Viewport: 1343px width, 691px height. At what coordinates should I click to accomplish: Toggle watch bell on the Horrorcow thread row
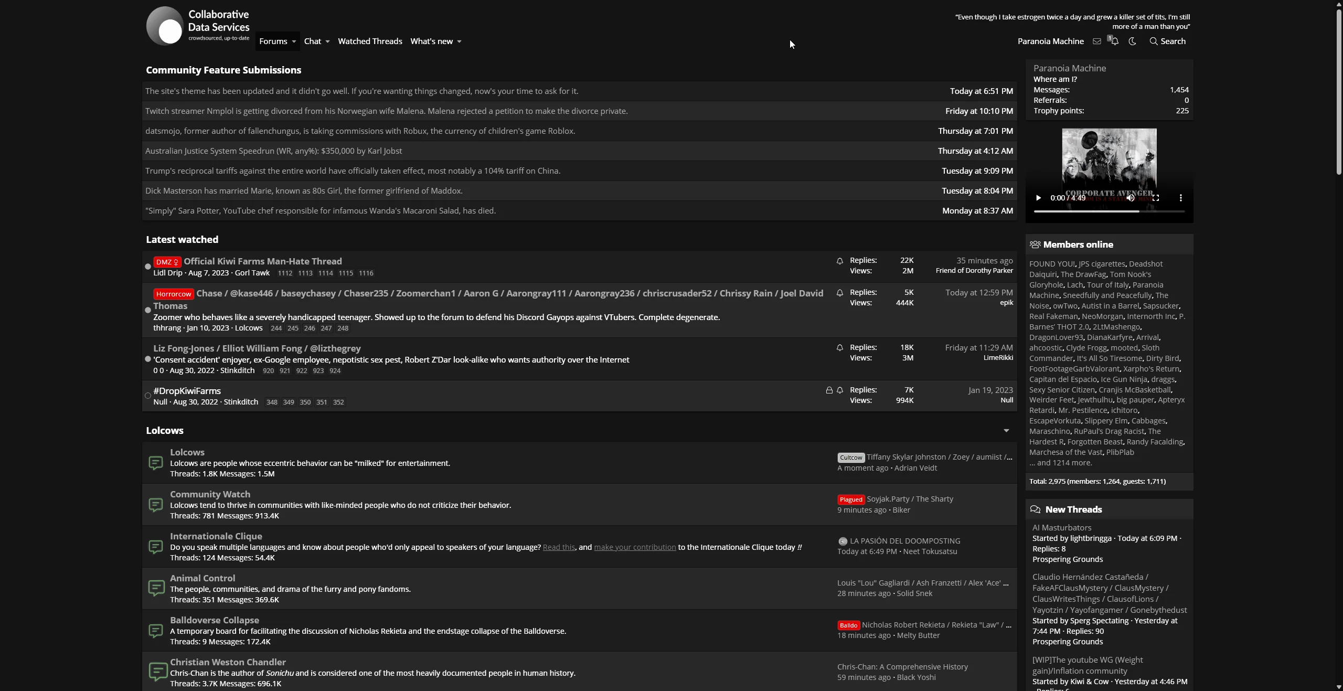[840, 293]
